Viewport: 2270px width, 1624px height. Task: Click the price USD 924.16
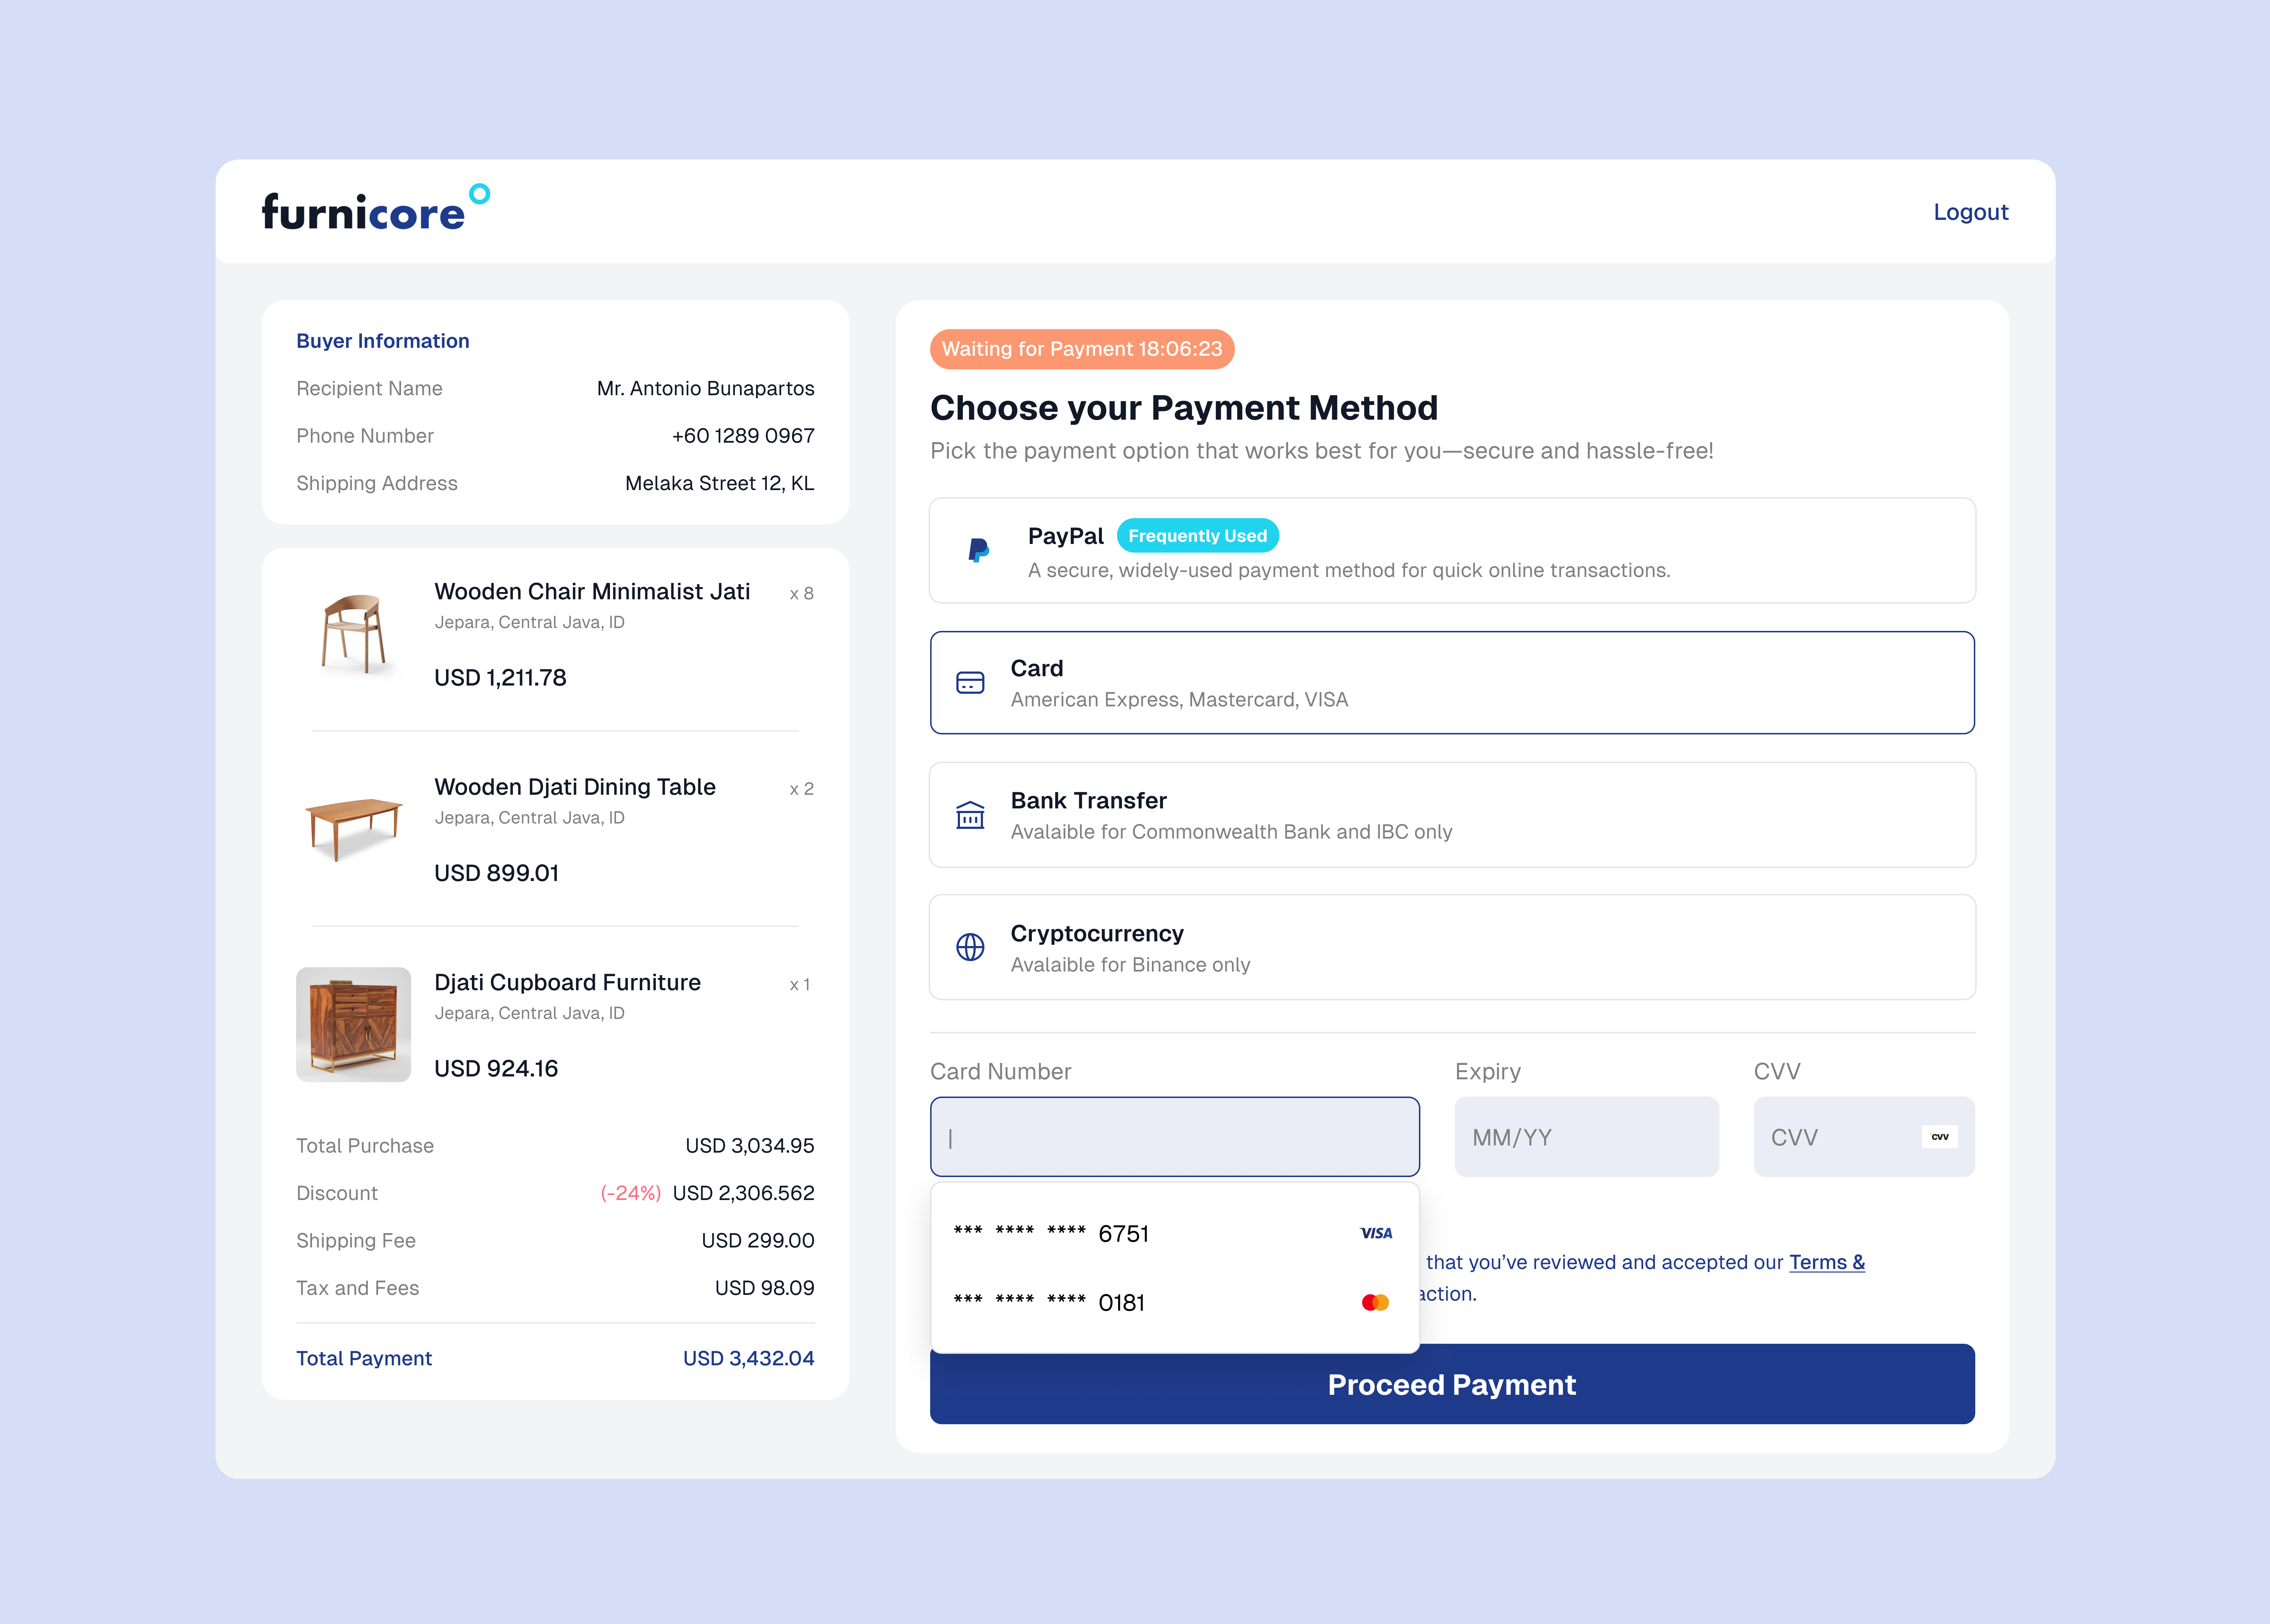(496, 1068)
